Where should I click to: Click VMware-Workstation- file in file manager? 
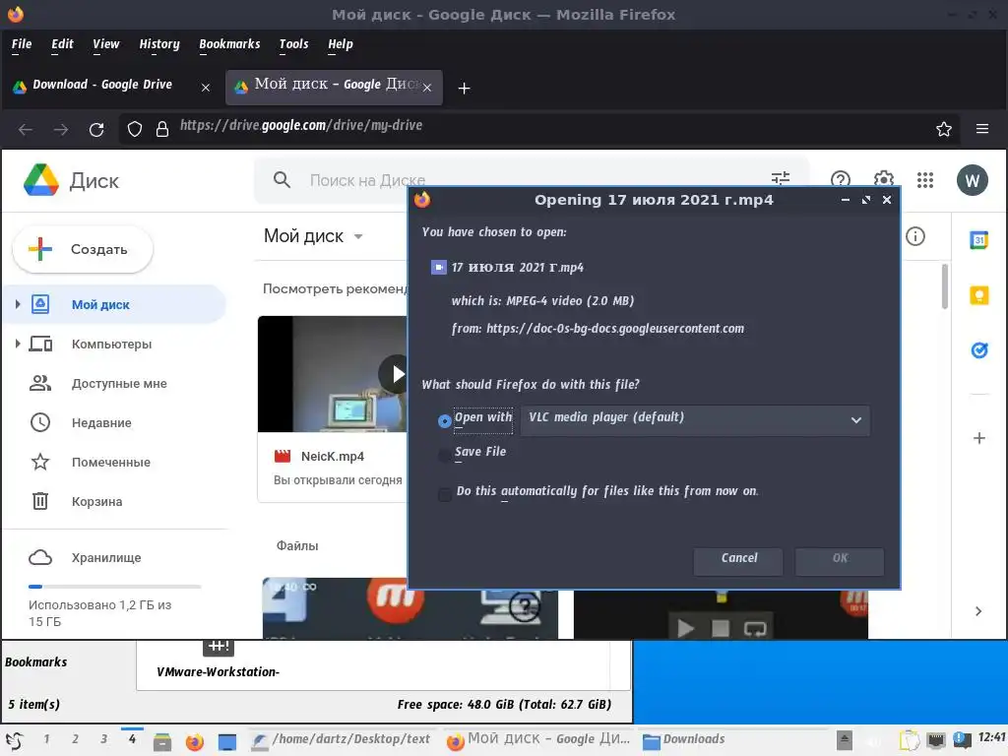[218, 671]
